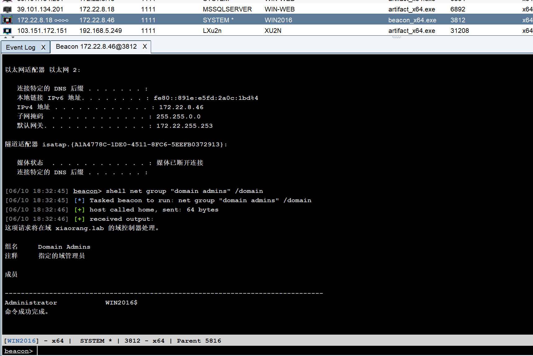The width and height of the screenshot is (533, 356).
Task: Click the WIN2016 SYSTEM beacon session icon
Action: pos(7,20)
